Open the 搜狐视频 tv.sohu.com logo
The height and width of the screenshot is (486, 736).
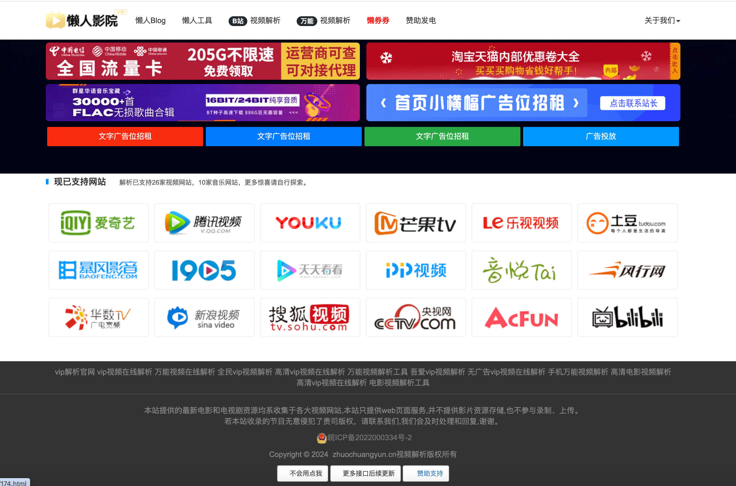point(310,317)
